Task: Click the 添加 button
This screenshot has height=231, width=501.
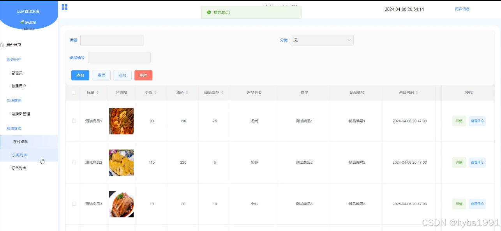Action: (x=122, y=75)
